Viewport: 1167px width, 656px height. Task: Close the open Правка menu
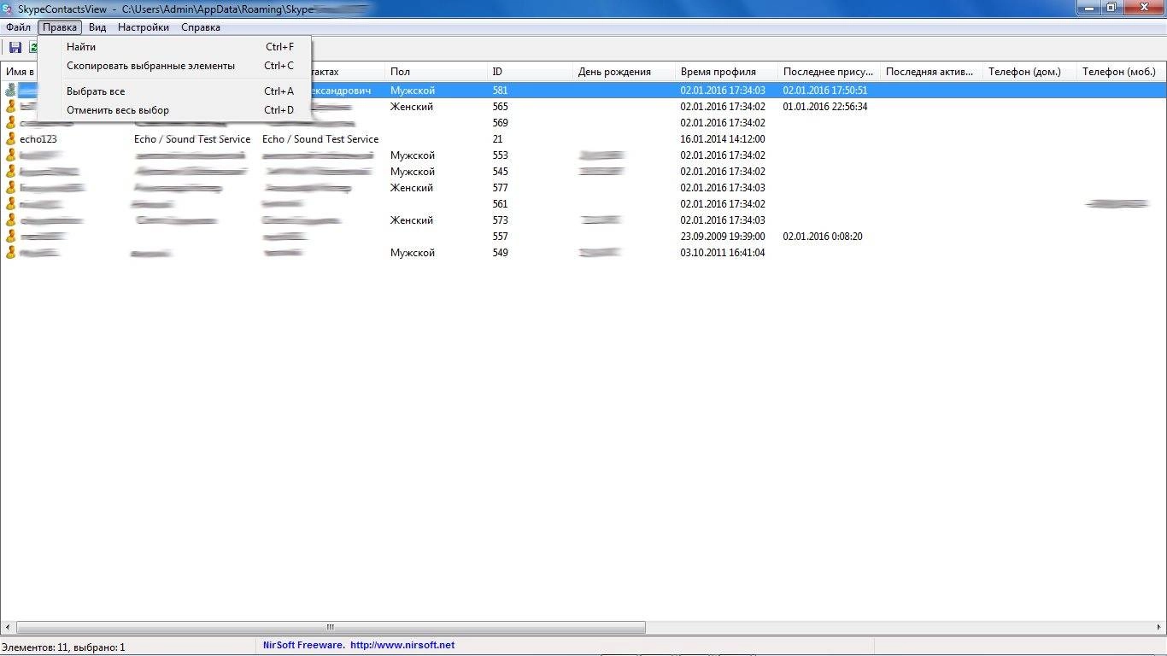pos(60,27)
